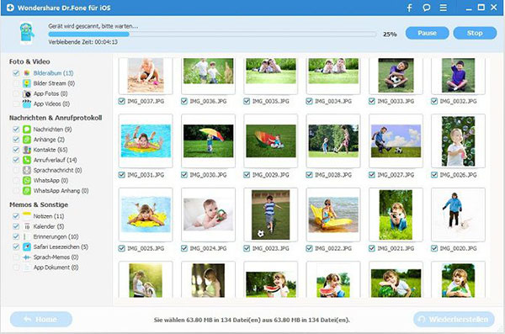
Task: Click the scan progress bar
Action: pos(212,34)
